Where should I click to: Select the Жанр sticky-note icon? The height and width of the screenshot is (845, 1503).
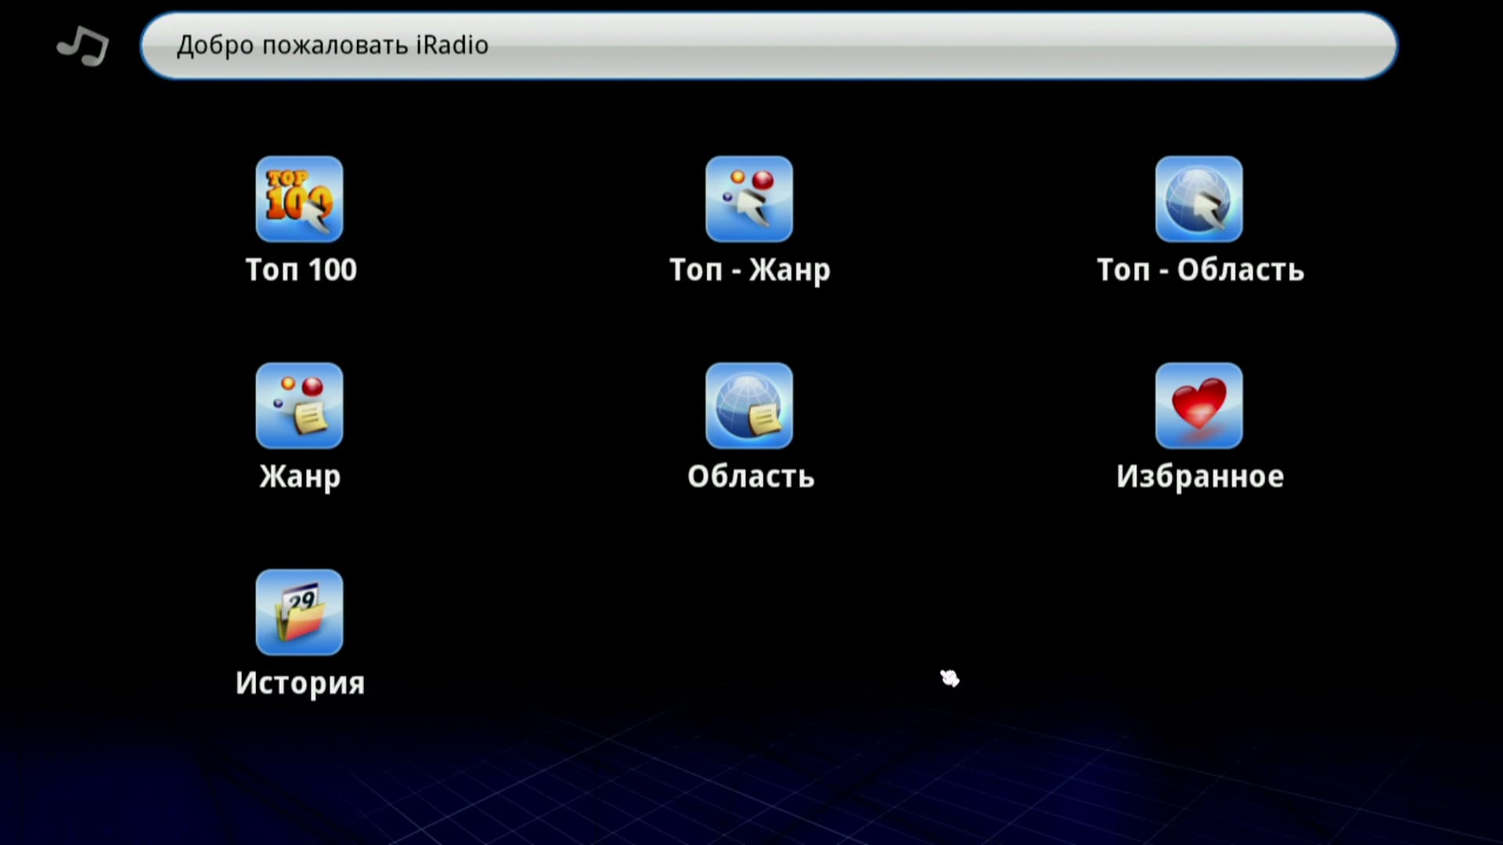299,405
